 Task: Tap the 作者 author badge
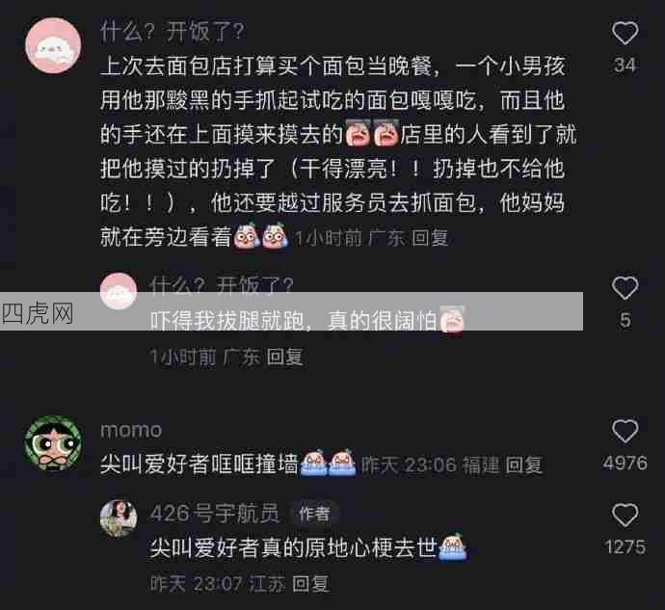tap(314, 514)
